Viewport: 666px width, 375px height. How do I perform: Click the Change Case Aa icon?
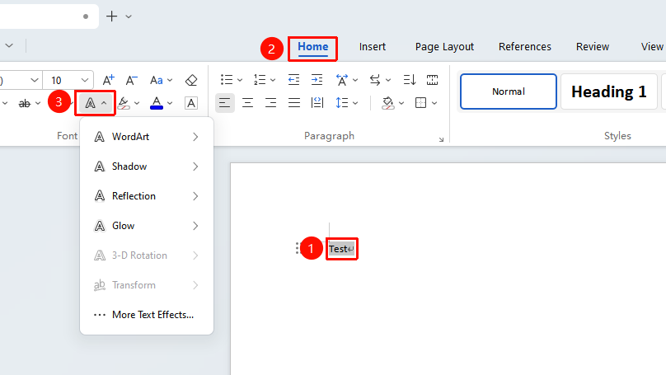(x=157, y=80)
